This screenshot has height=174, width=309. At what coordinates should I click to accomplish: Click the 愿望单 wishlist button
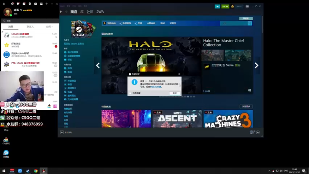click(246, 18)
